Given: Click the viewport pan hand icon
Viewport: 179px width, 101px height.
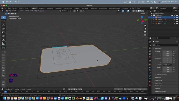Looking at the screenshot, I should [145, 29].
